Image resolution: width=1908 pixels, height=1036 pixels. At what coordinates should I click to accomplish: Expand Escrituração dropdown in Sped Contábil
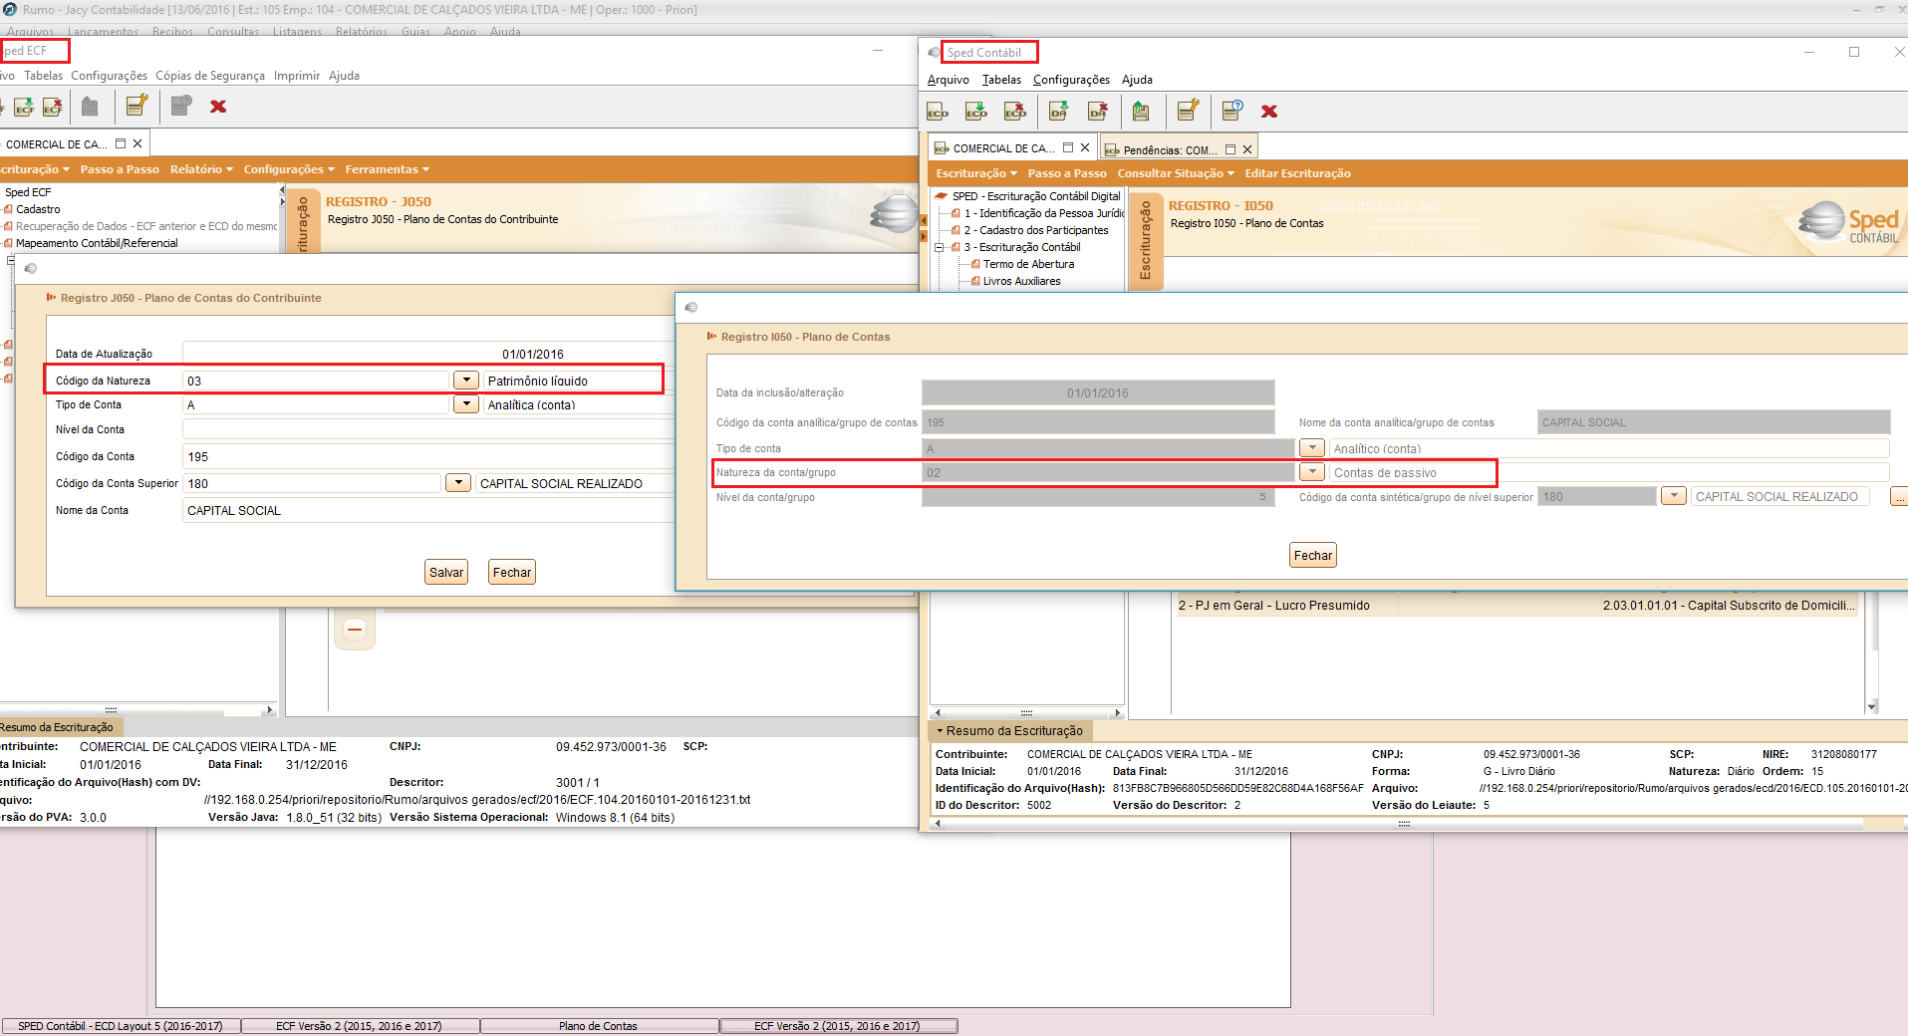tap(976, 173)
